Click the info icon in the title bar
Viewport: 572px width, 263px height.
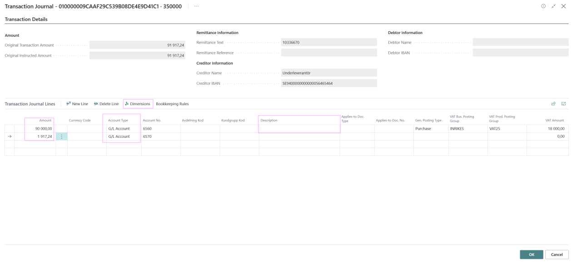tap(543, 6)
